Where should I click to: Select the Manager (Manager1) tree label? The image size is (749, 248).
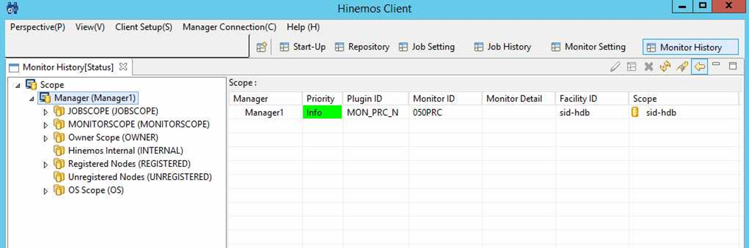click(x=95, y=98)
